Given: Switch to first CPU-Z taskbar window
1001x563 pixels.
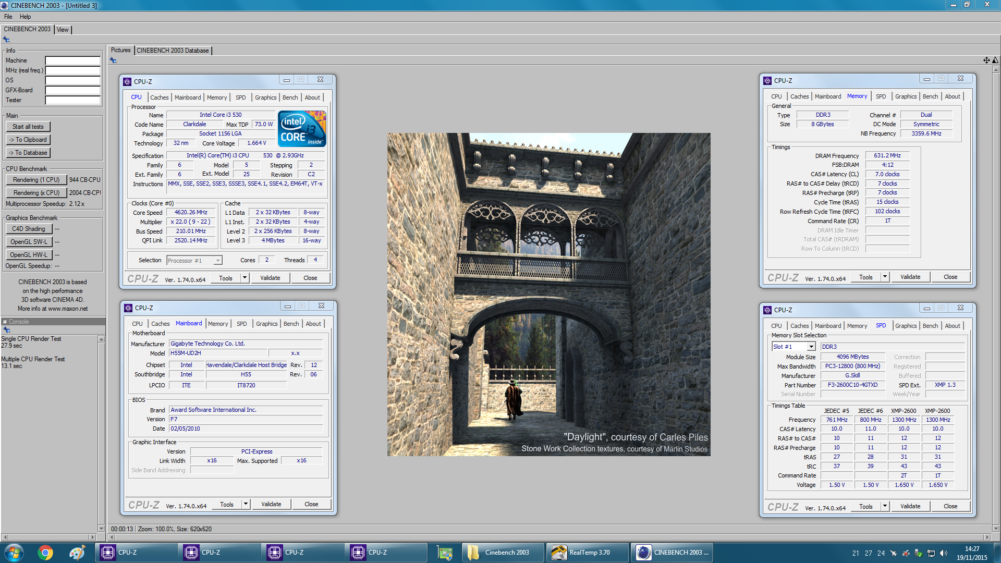Looking at the screenshot, I should click(x=136, y=553).
